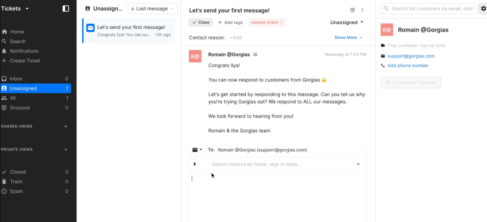Select the Inbox view
487x222 pixels.
click(36, 79)
